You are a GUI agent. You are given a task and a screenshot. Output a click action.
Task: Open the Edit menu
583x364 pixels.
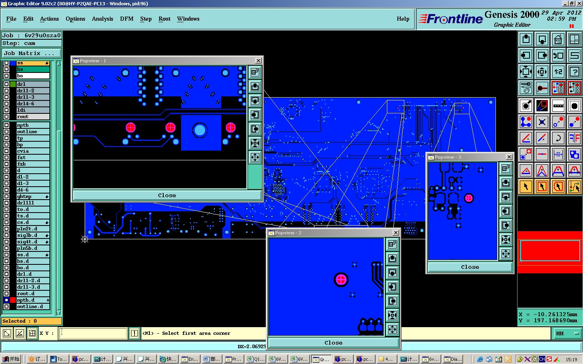click(x=28, y=19)
